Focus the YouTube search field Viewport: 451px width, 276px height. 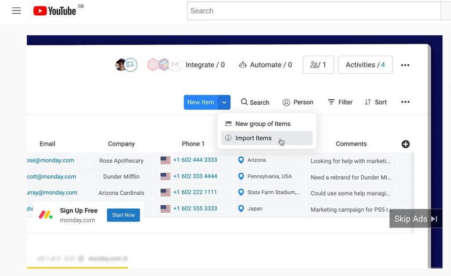tap(314, 11)
